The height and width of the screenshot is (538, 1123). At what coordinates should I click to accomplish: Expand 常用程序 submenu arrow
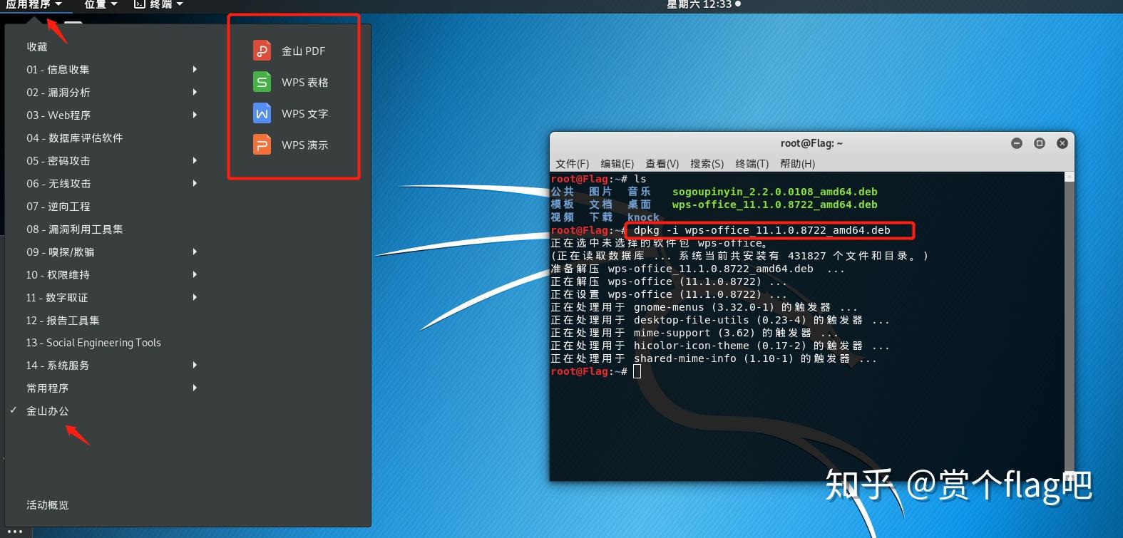(x=195, y=388)
